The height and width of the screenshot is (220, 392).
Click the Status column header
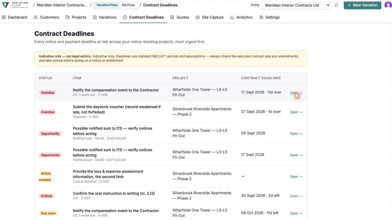[x=46, y=78]
